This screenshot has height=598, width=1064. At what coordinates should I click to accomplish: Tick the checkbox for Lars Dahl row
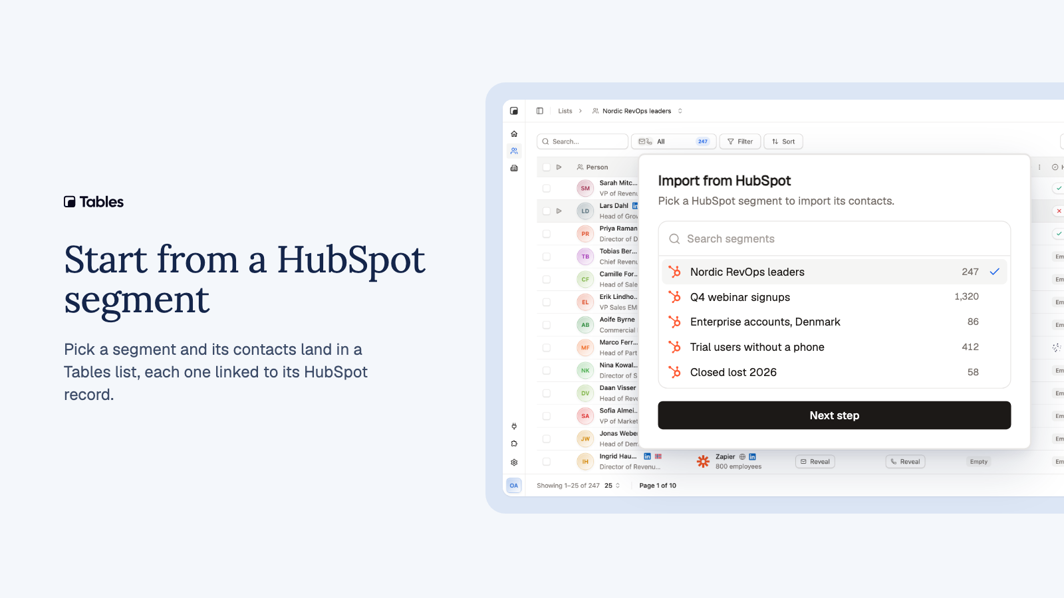click(x=547, y=211)
